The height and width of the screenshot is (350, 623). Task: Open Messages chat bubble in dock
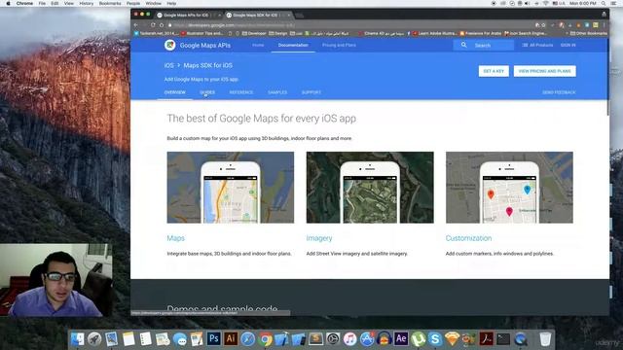[x=179, y=339]
